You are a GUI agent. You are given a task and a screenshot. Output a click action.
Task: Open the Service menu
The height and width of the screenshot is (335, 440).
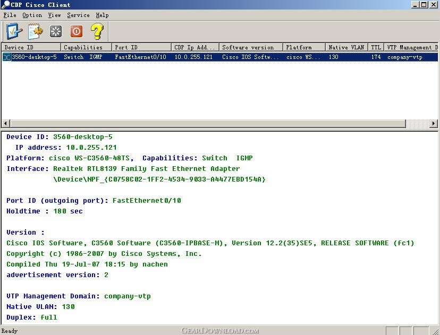pyautogui.click(x=78, y=15)
